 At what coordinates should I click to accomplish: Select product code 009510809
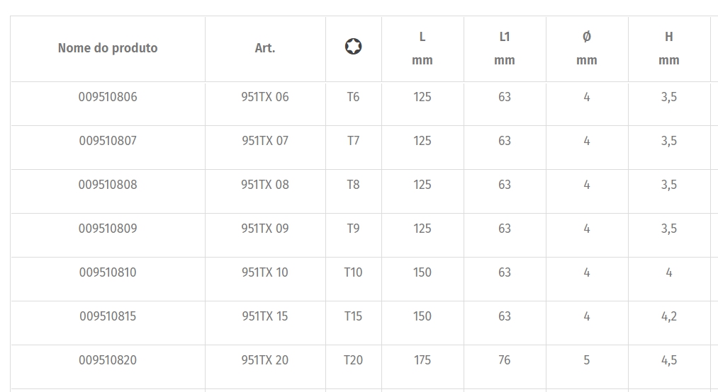tap(108, 229)
